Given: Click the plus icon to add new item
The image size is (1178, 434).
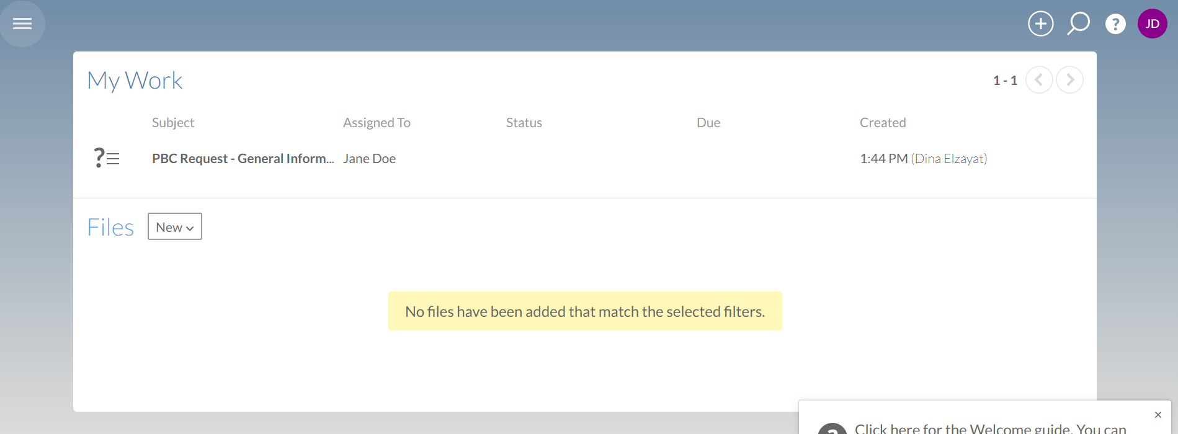Looking at the screenshot, I should click(x=1041, y=24).
